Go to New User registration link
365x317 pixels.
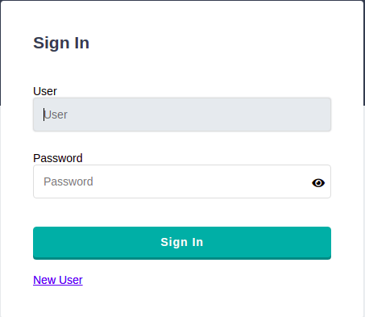point(58,280)
